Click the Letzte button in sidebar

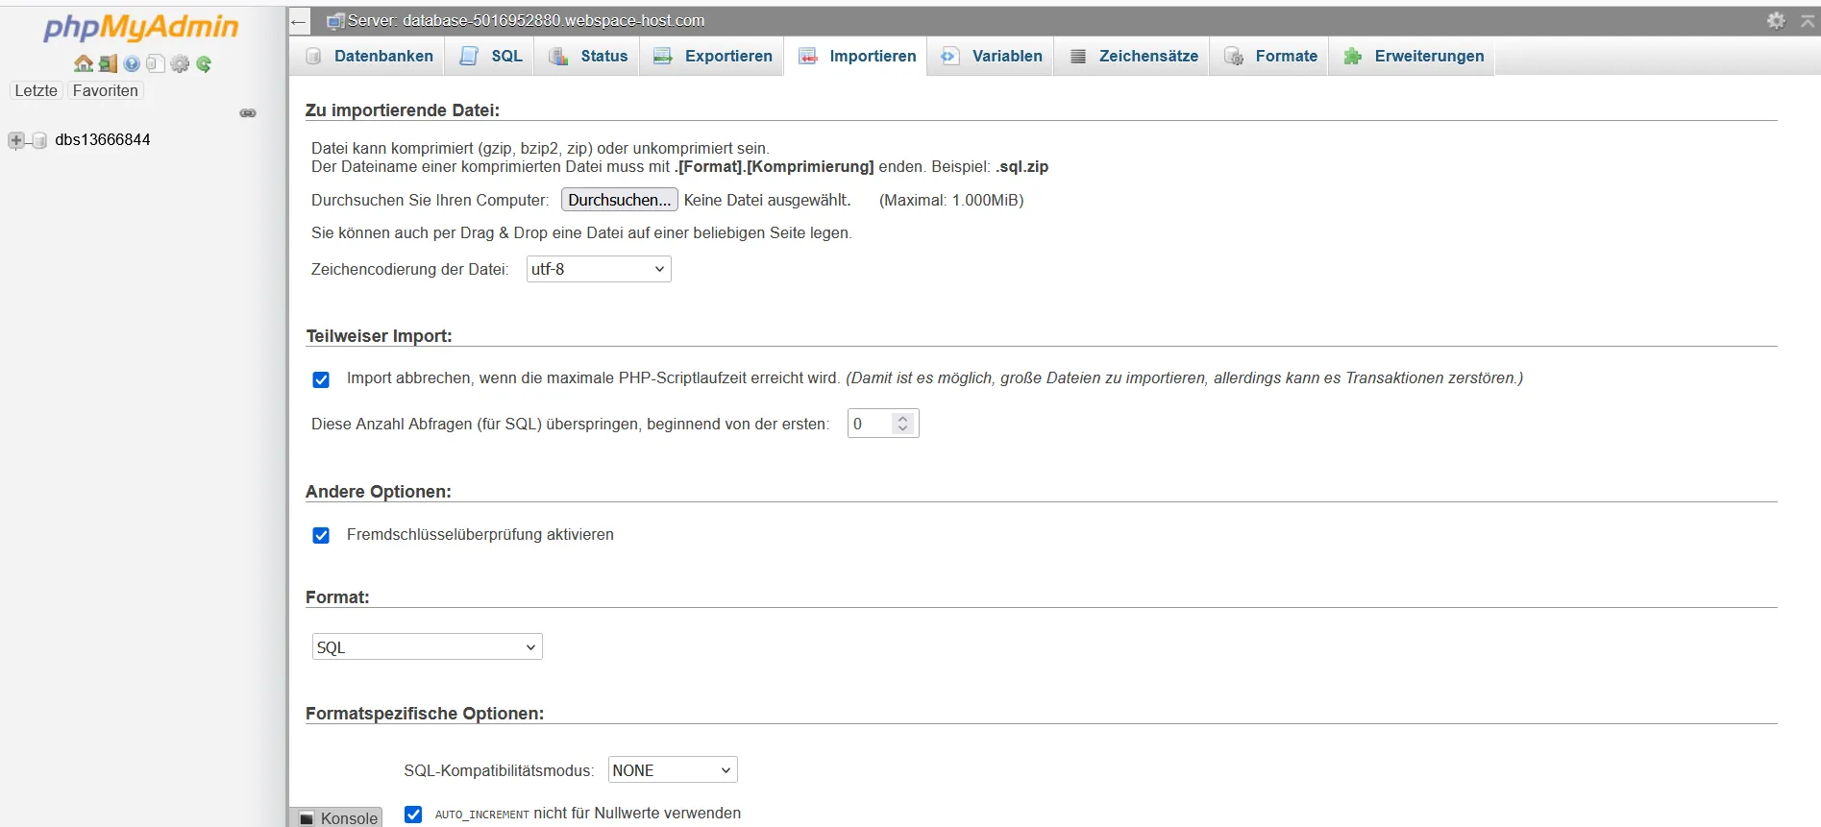36,90
